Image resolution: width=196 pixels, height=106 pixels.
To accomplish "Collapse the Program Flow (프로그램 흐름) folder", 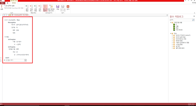I will pos(171,23).
